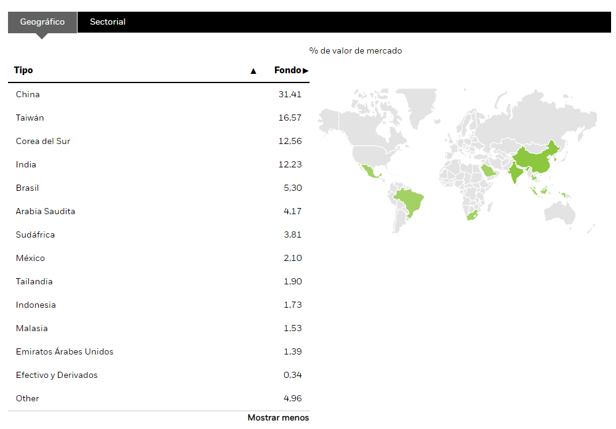Select the Corea del Sur row

[158, 141]
